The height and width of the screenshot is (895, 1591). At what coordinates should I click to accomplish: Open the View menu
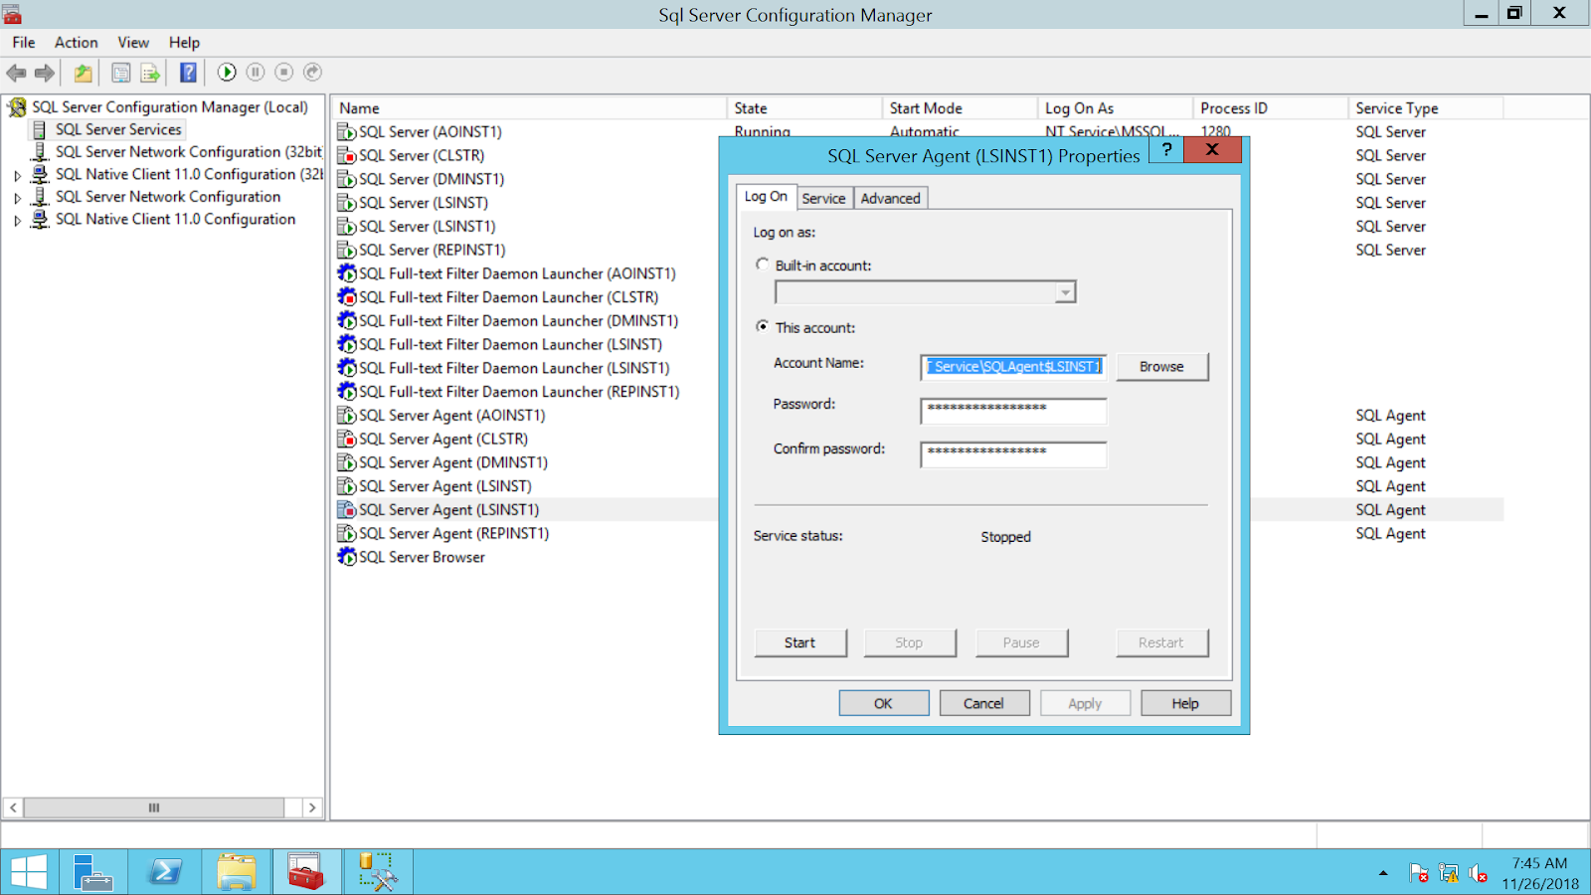133,43
